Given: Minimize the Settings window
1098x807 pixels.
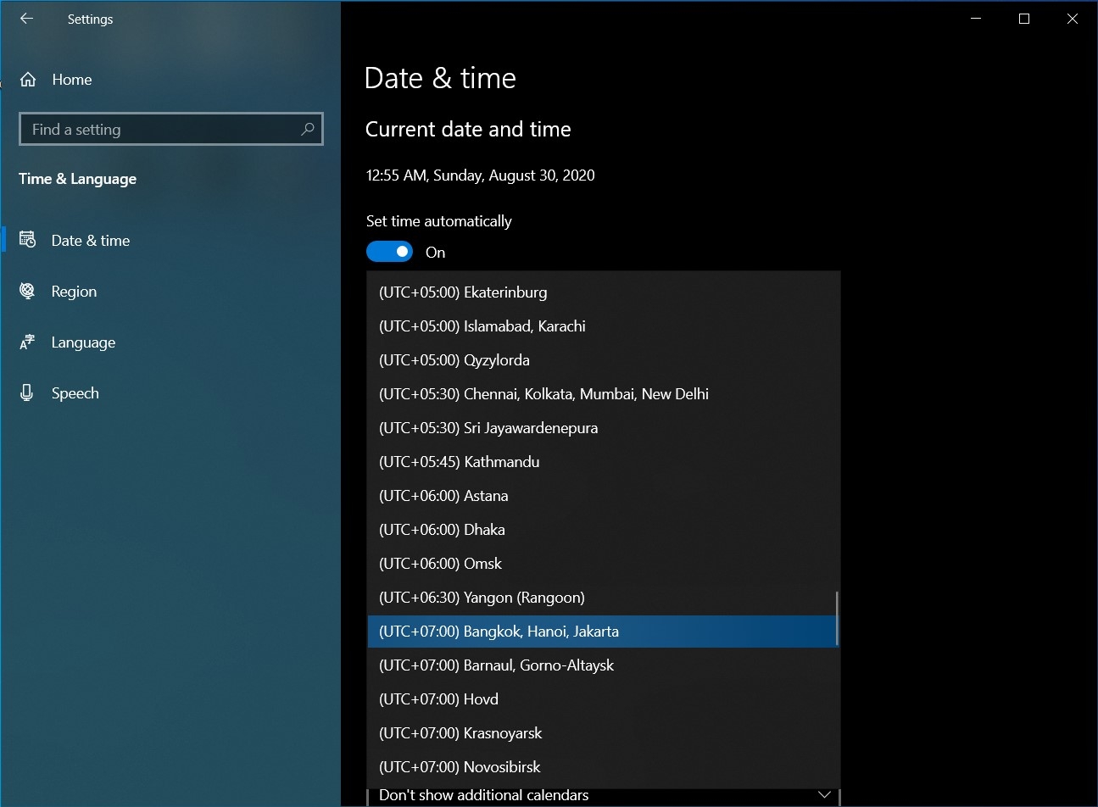Looking at the screenshot, I should (x=976, y=19).
